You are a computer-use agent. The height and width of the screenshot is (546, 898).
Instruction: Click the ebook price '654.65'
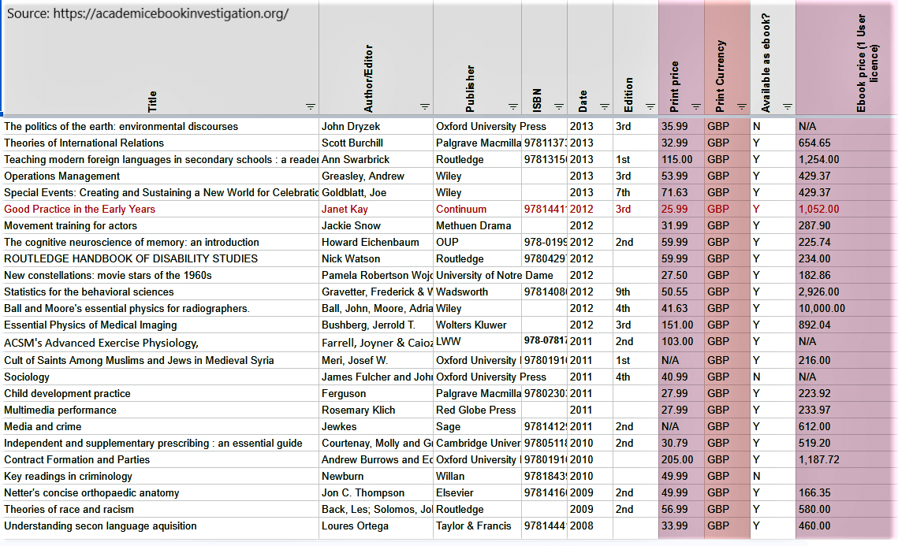814,143
